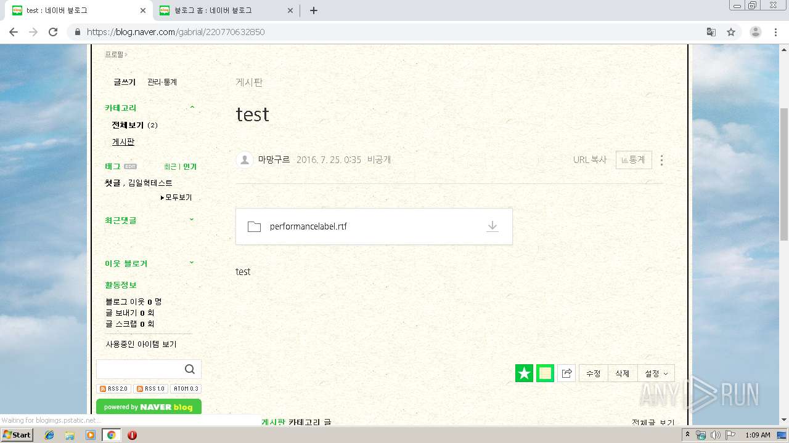789x443 pixels.
Task: Open Chrome's three-dot menu
Action: pyautogui.click(x=775, y=32)
